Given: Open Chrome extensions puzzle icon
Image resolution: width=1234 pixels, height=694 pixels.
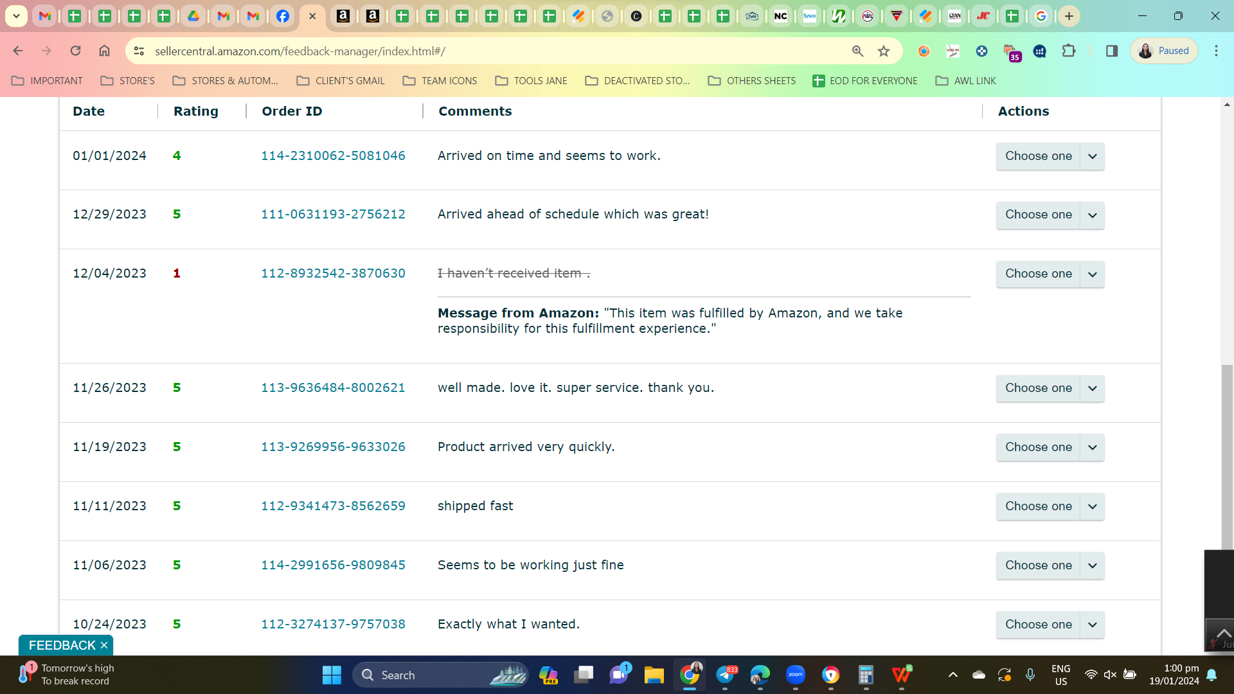Looking at the screenshot, I should click(1069, 51).
